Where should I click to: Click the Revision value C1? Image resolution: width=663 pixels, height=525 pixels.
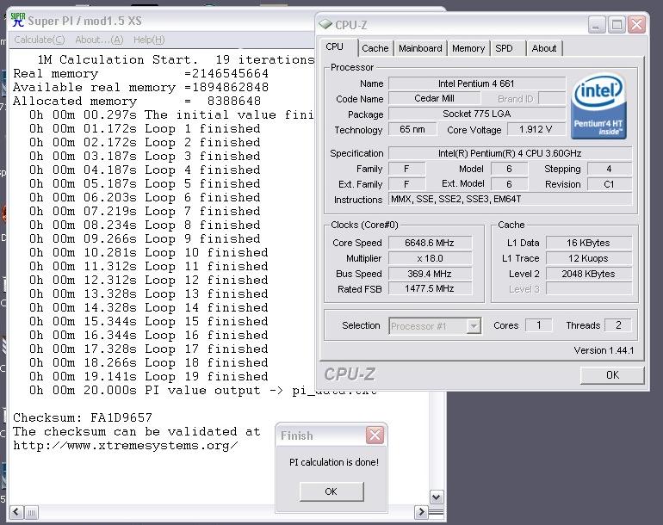click(609, 184)
